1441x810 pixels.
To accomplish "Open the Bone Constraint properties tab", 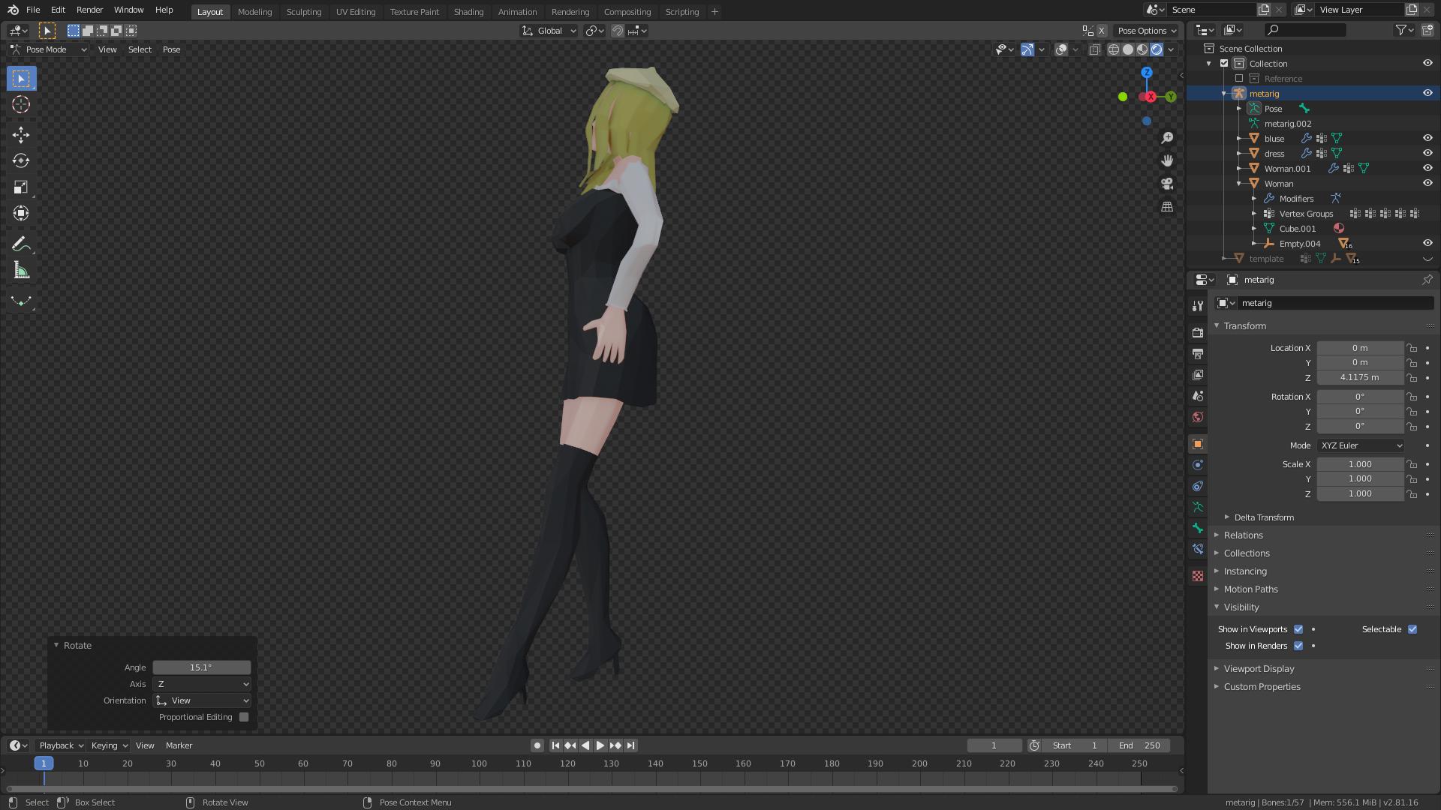I will coord(1198,549).
